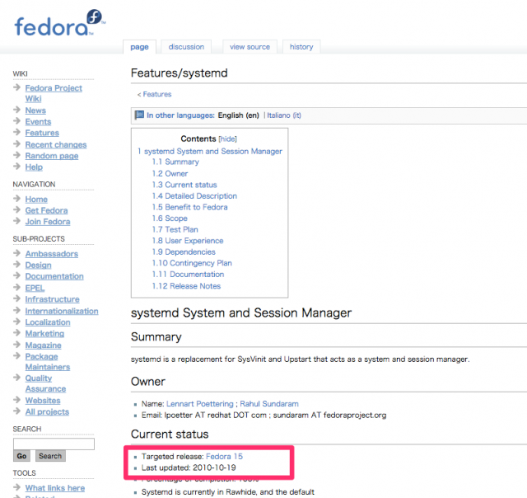Click the language flag icon
Screen dimensions: 527x498
[139, 115]
